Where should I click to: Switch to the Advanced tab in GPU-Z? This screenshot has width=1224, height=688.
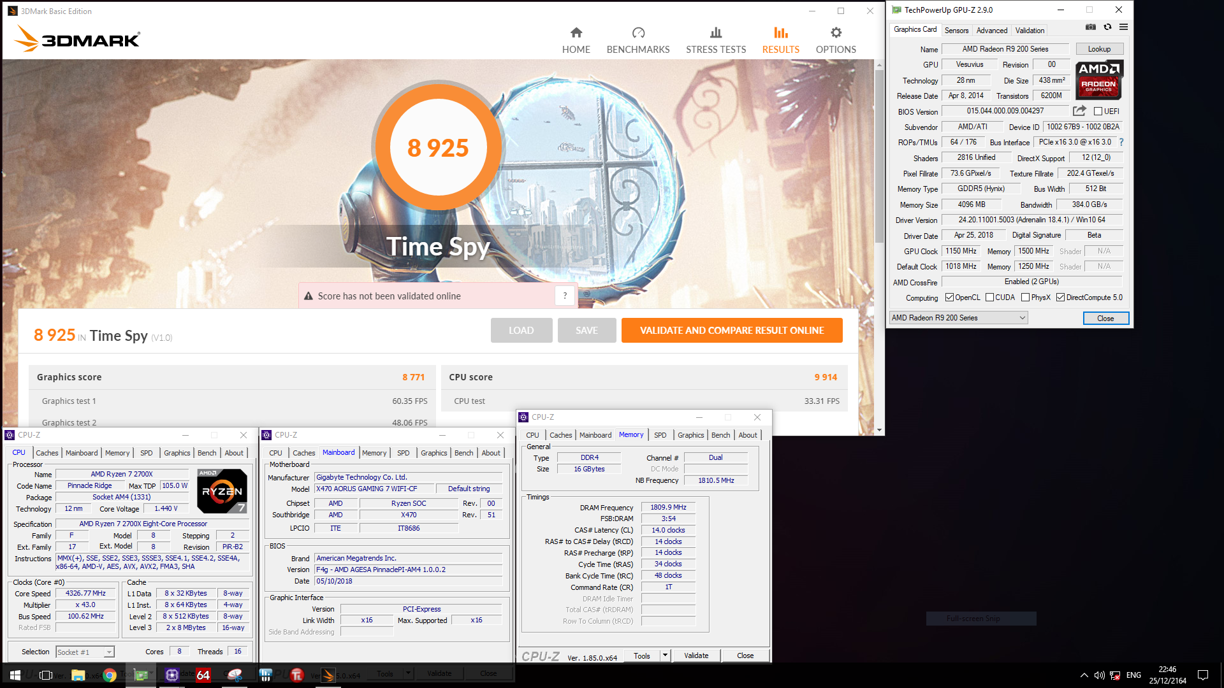tap(992, 31)
